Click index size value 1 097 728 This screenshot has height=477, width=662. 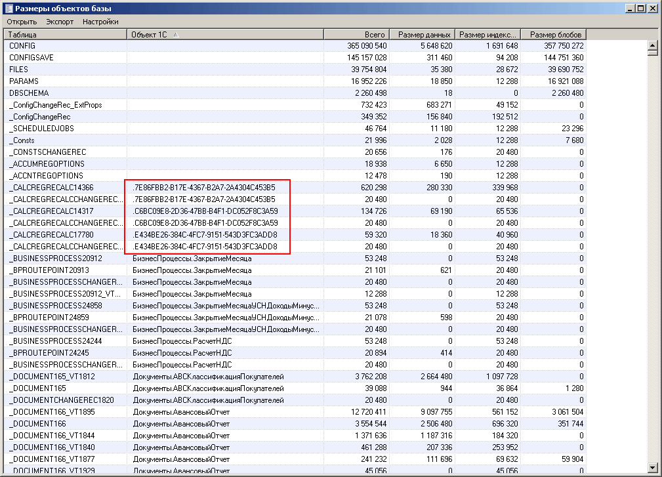pos(502,377)
